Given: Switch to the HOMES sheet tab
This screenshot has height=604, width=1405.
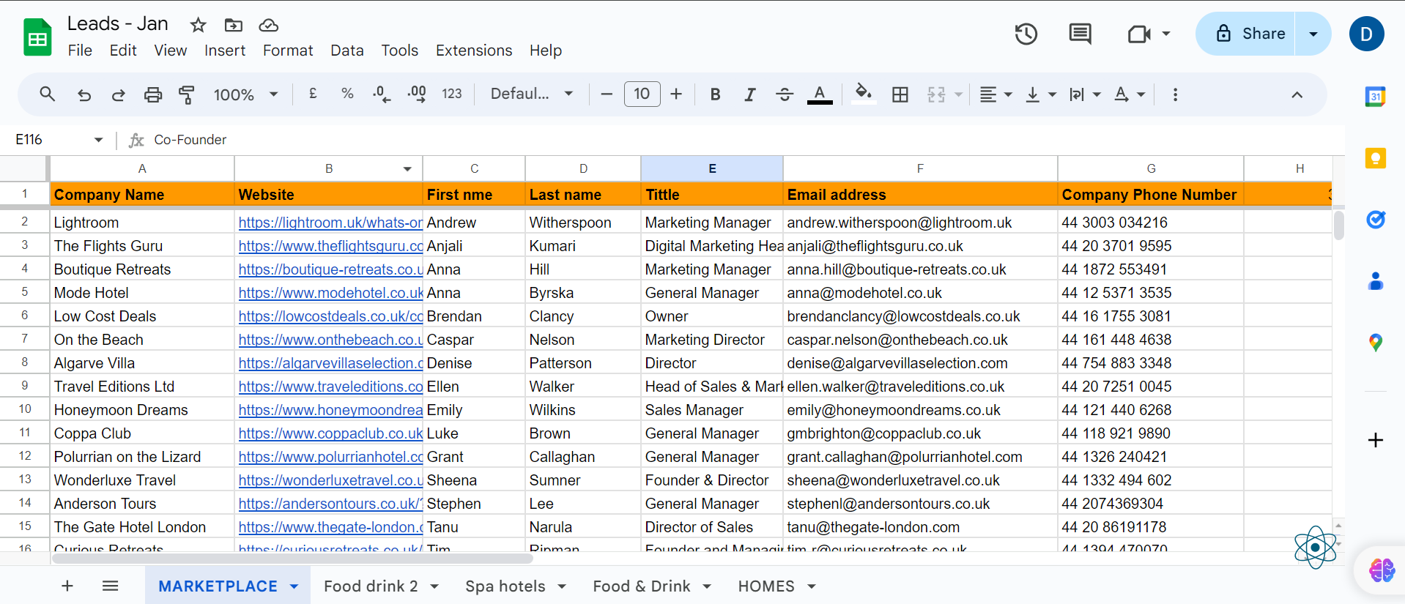Looking at the screenshot, I should (x=766, y=586).
